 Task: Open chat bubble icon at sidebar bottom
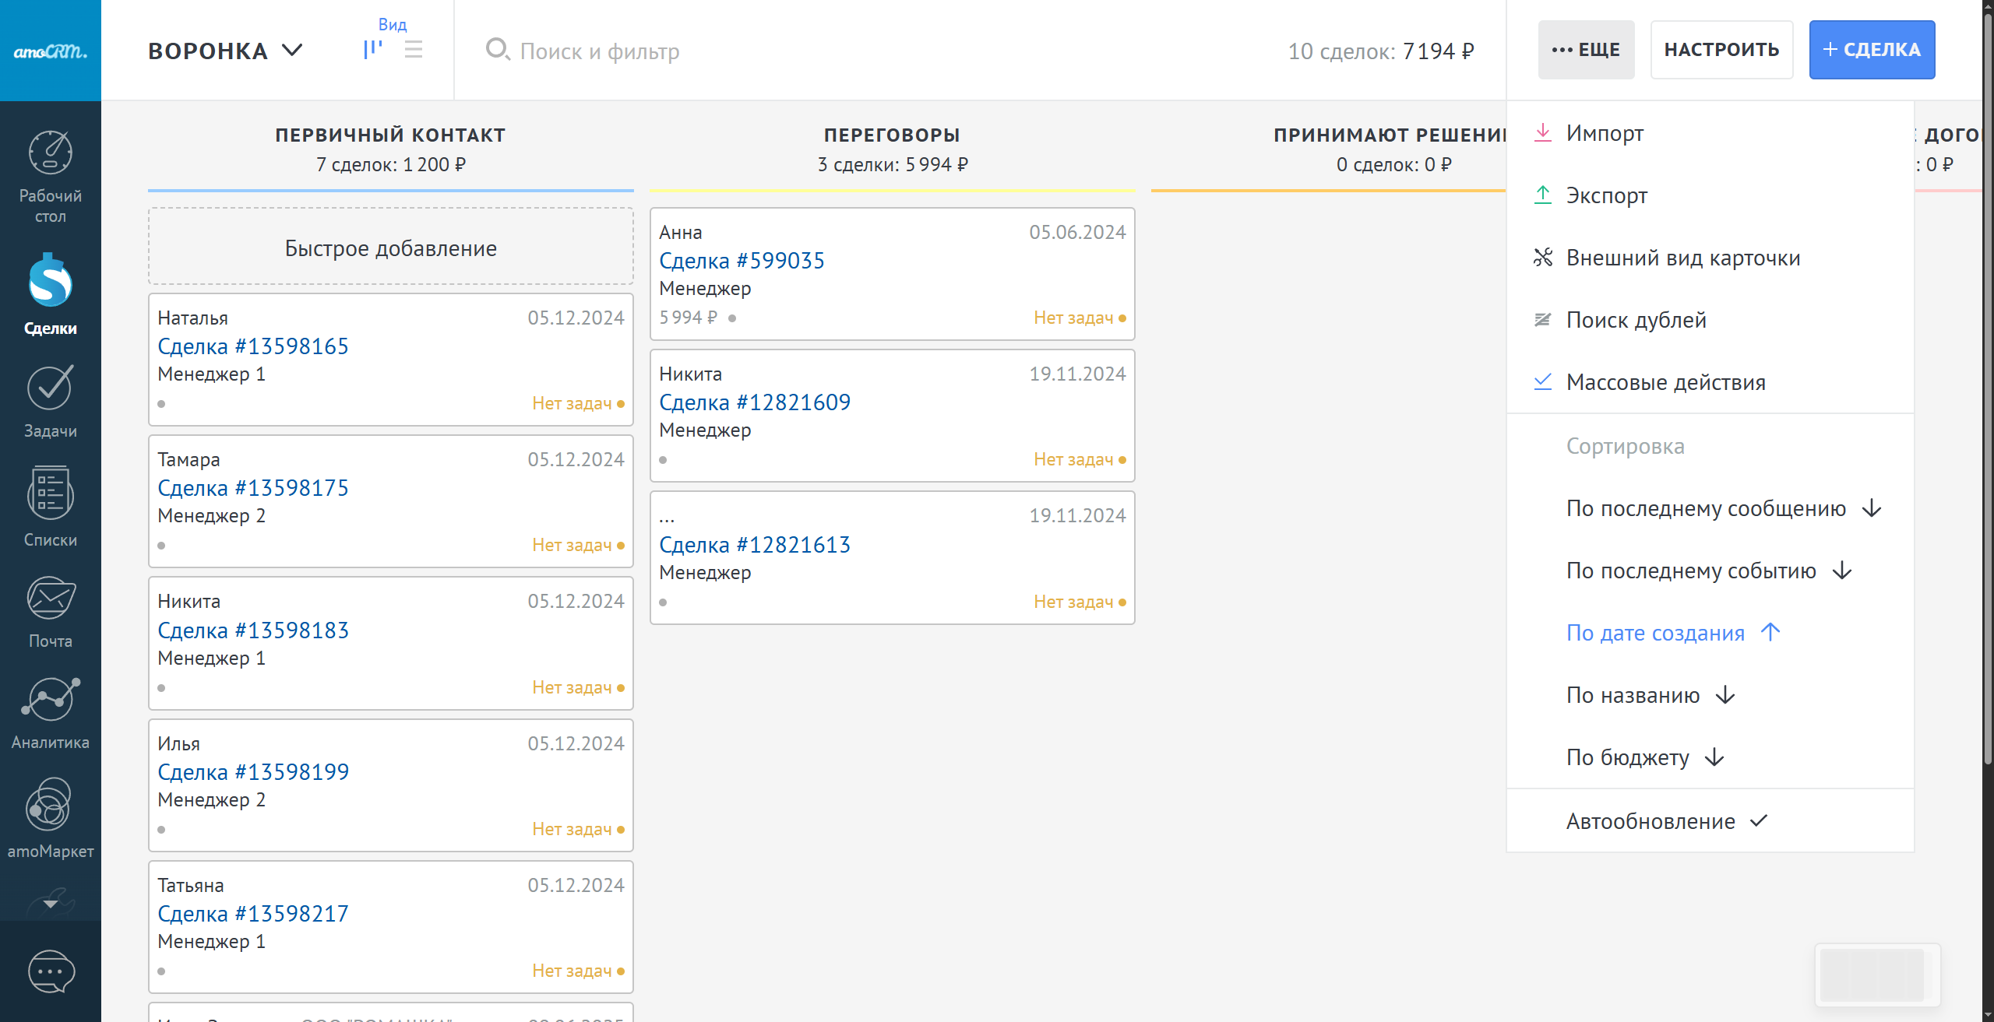50,971
